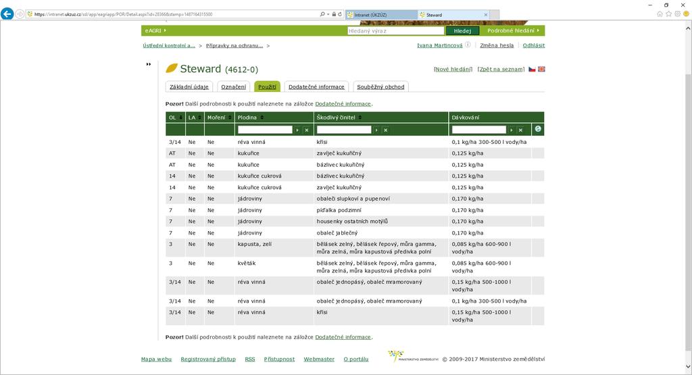Open Ústřední kontrolní a... breadcrumb
This screenshot has width=692, height=375.
click(x=168, y=45)
